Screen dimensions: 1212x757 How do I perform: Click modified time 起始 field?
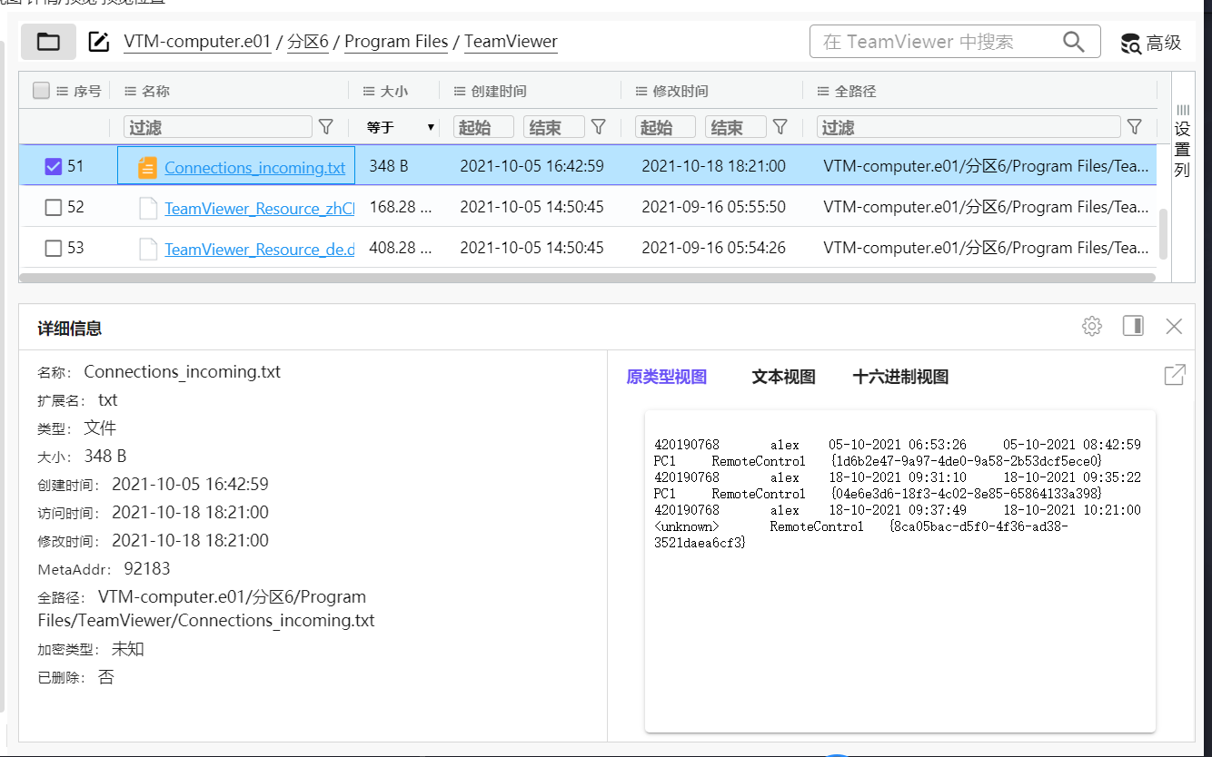[665, 127]
